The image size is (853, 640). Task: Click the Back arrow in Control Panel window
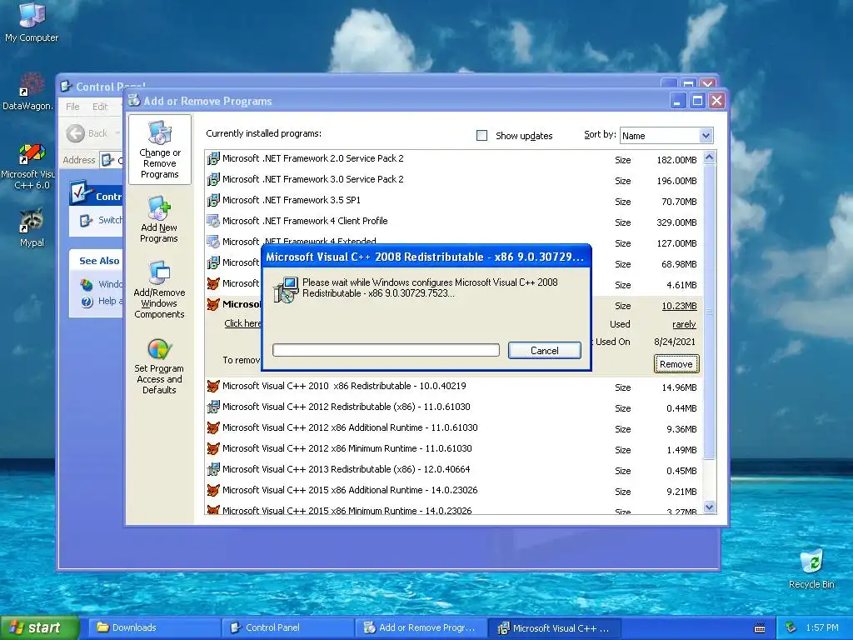(76, 133)
